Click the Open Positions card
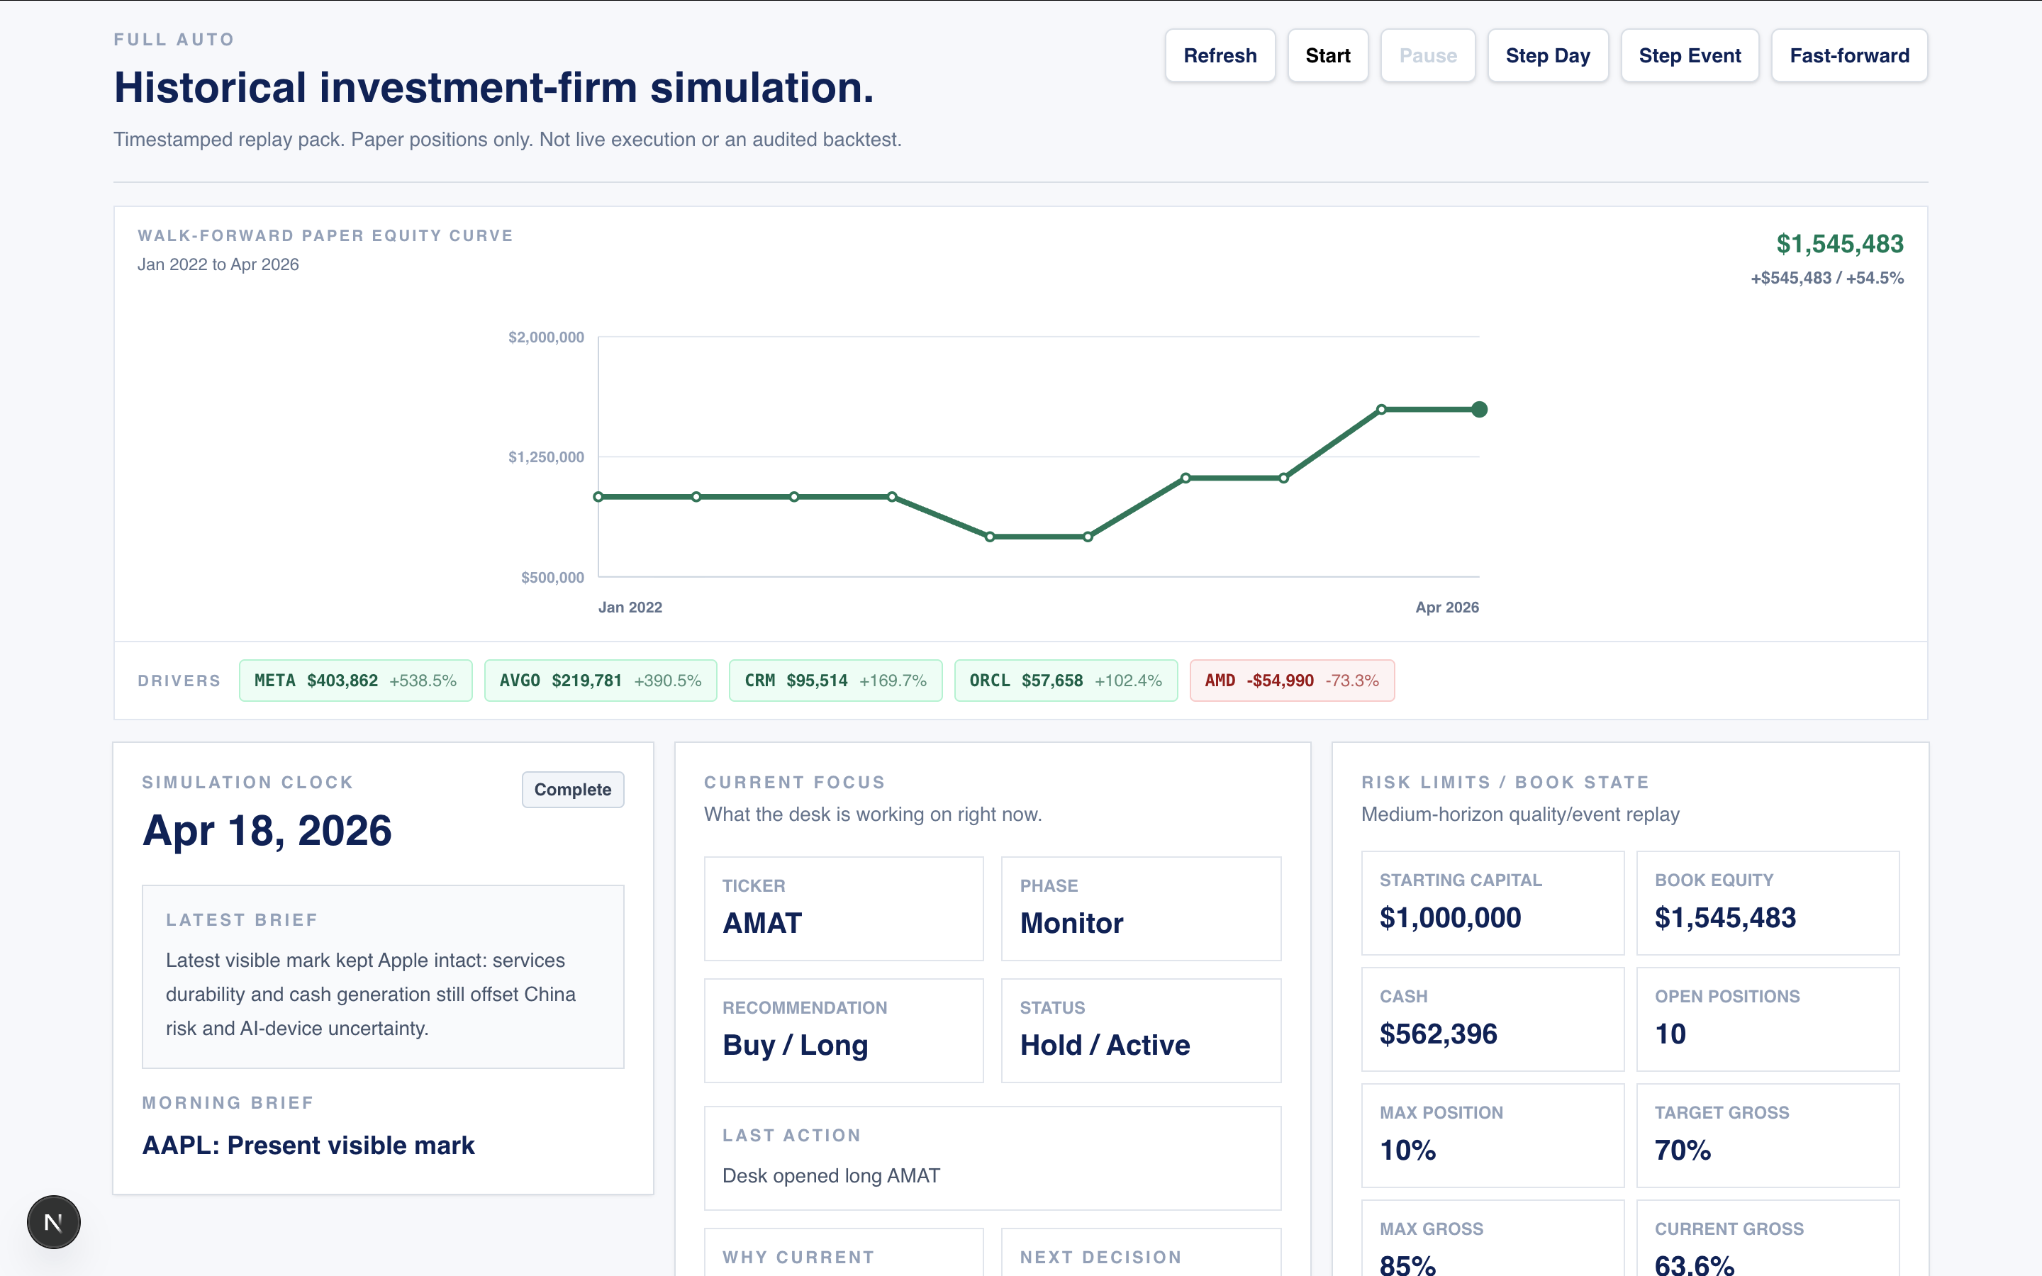This screenshot has width=2042, height=1276. click(1767, 1019)
